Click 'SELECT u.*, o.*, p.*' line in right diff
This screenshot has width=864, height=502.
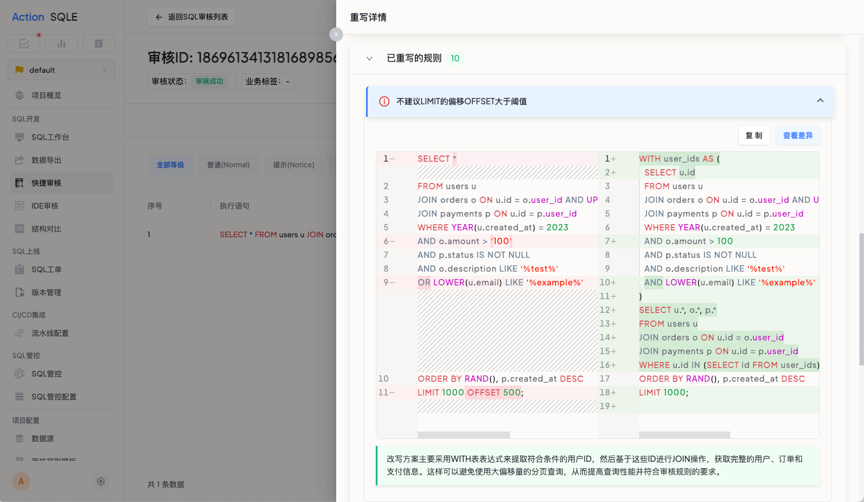678,310
